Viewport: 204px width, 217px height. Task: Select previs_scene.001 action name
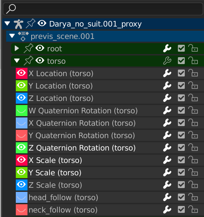click(63, 36)
